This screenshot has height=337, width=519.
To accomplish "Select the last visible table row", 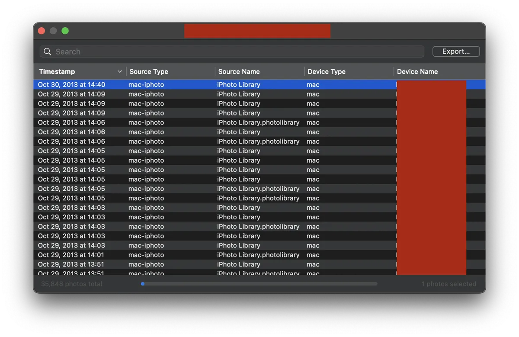I will [x=173, y=273].
